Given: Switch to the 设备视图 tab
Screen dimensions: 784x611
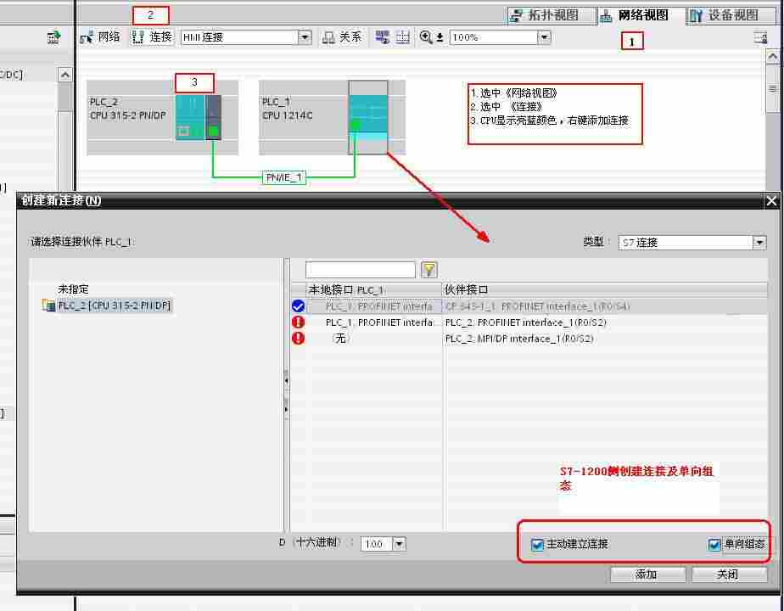Looking at the screenshot, I should [x=724, y=15].
